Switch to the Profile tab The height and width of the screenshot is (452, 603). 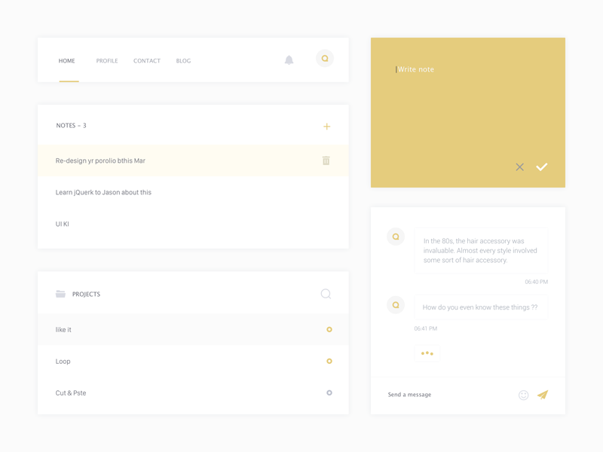[107, 60]
